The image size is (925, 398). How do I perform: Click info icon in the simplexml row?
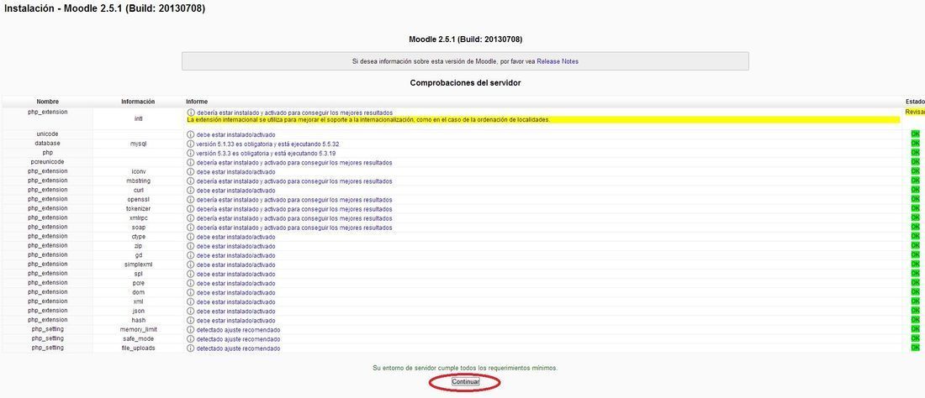(191, 265)
